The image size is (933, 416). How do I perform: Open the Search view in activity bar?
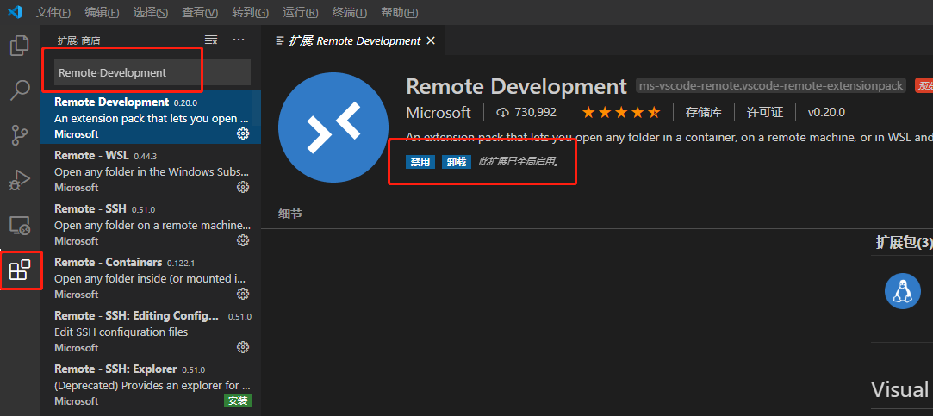coord(20,90)
